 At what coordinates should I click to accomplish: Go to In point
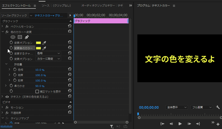[162, 124]
